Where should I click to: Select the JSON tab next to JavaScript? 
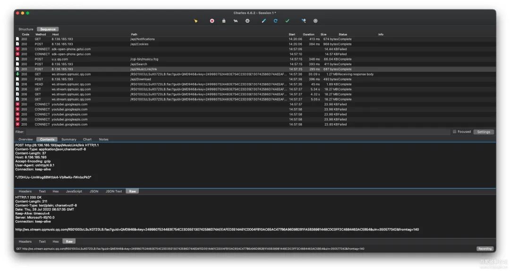pyautogui.click(x=94, y=191)
